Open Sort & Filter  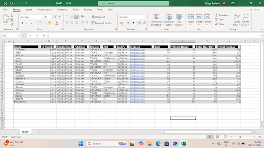(237, 20)
